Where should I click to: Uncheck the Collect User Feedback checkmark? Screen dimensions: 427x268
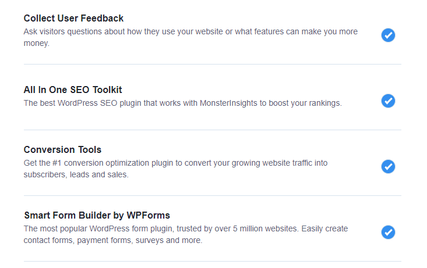388,35
